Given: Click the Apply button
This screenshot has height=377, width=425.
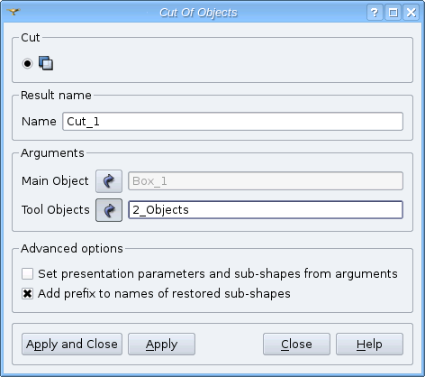Looking at the screenshot, I should pyautogui.click(x=161, y=344).
